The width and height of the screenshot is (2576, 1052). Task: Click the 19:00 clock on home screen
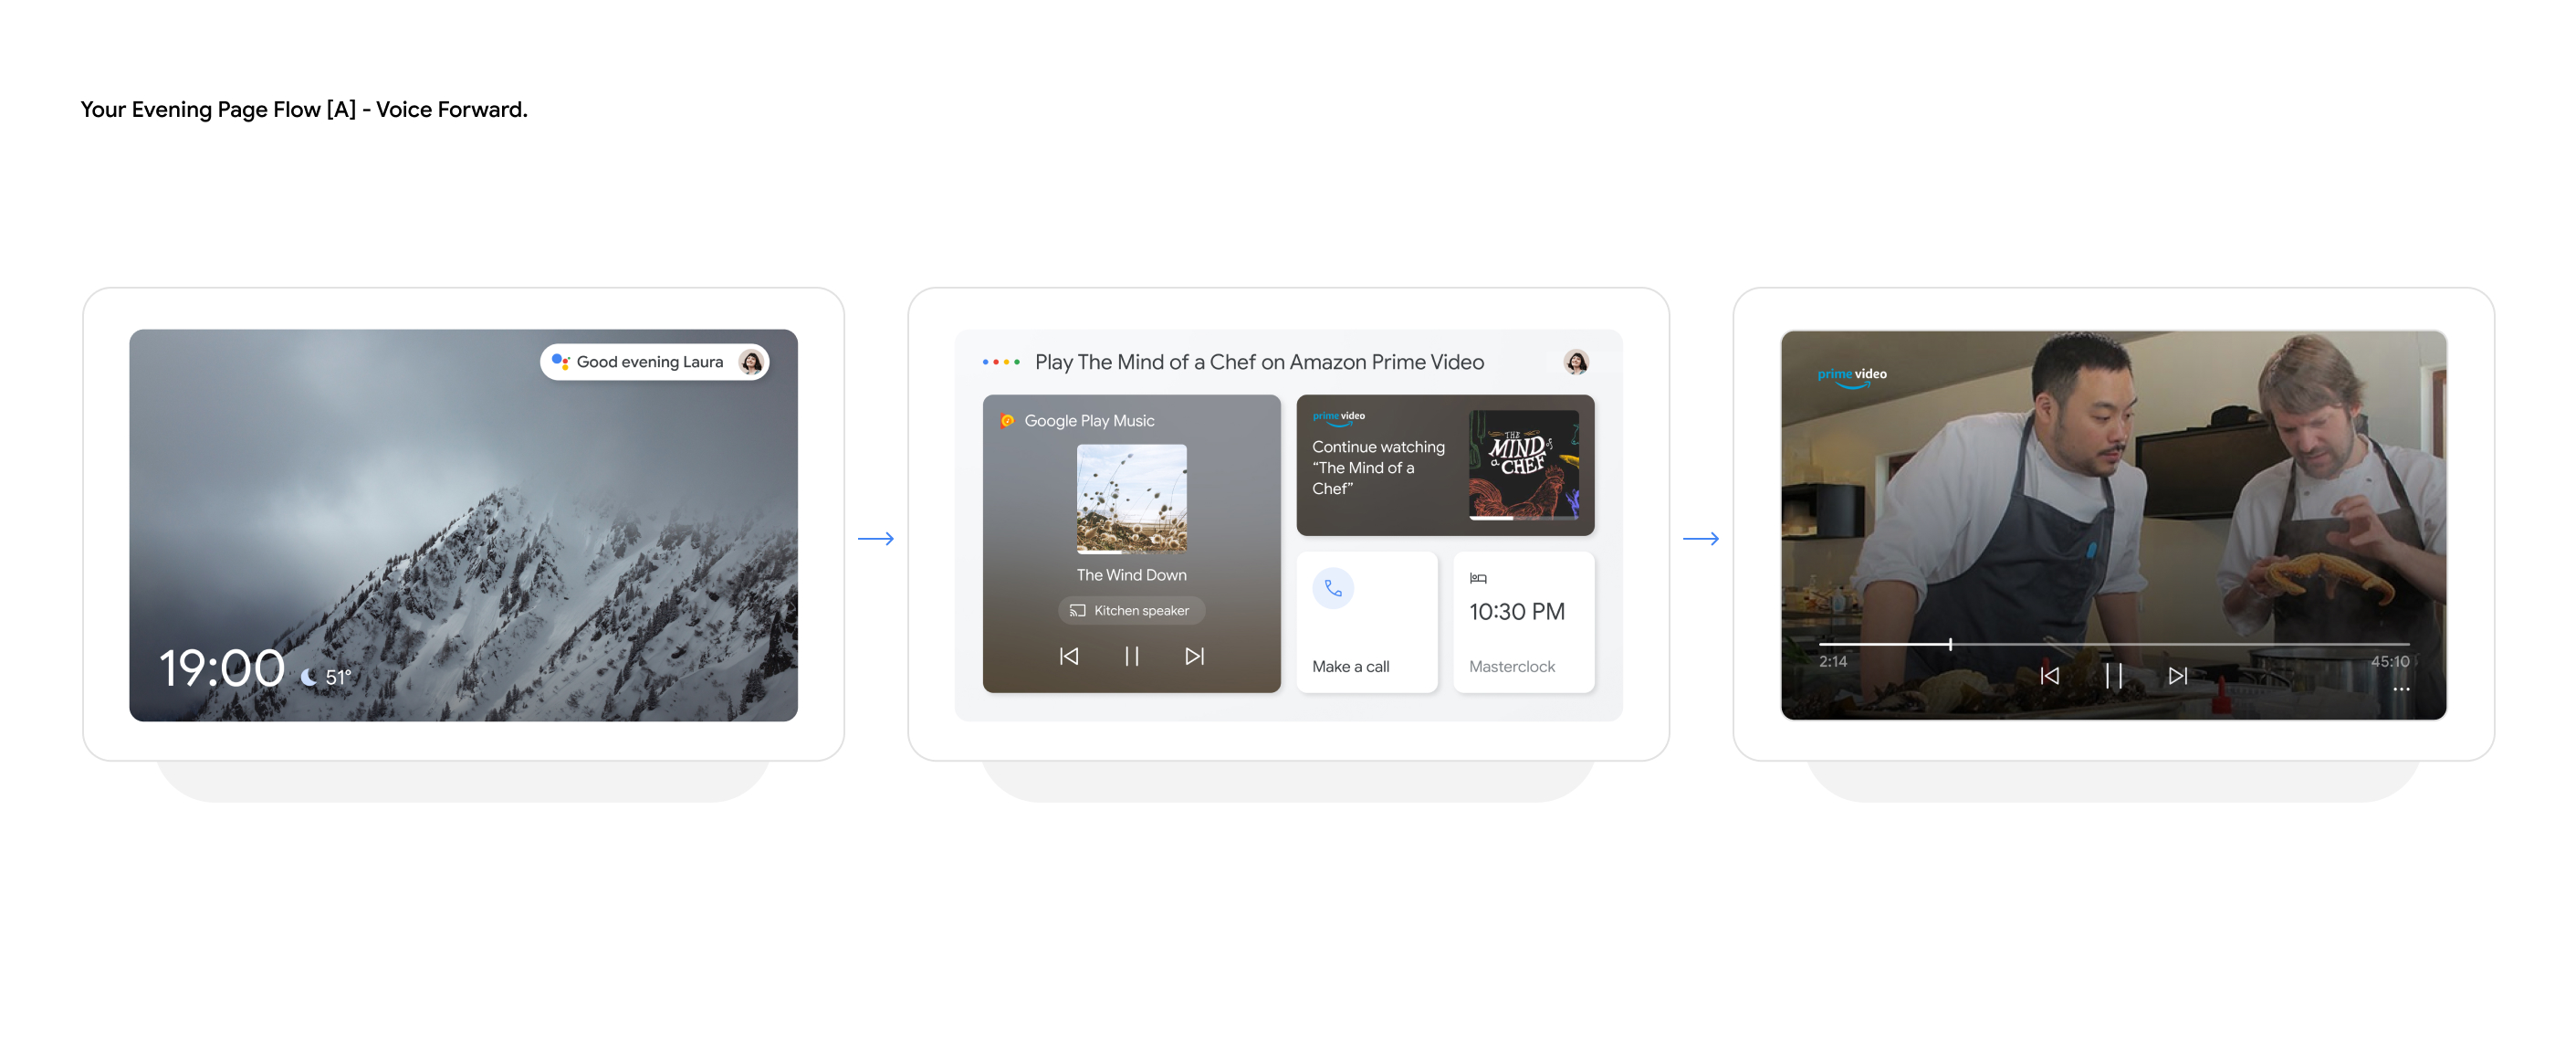pyautogui.click(x=222, y=668)
